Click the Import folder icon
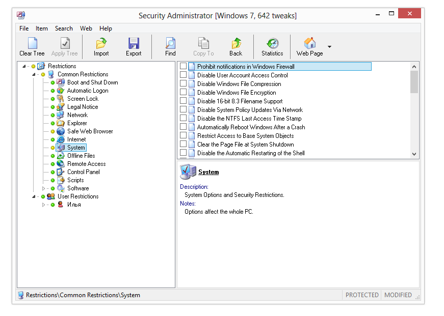 click(101, 43)
